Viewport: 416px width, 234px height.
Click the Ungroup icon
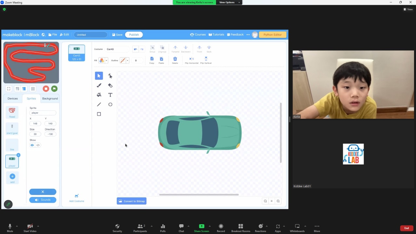[162, 49]
